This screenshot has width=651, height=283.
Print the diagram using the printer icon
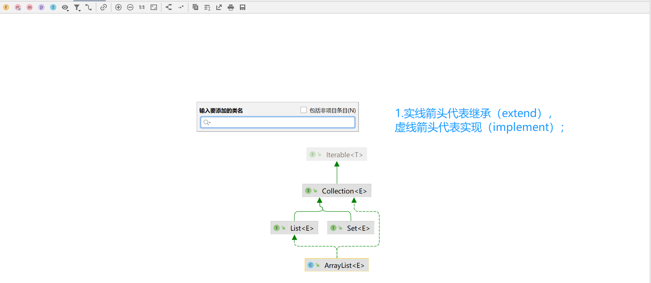231,8
